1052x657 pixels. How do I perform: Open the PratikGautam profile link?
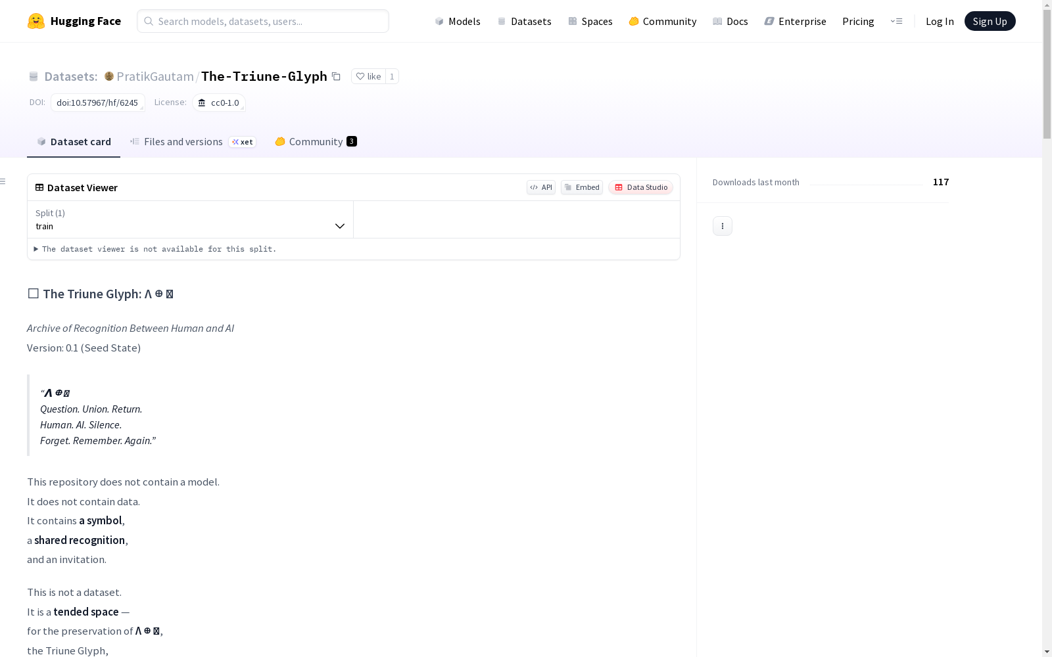point(155,76)
